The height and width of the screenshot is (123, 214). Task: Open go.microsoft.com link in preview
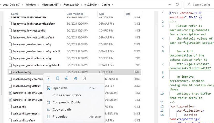click(x=190, y=66)
